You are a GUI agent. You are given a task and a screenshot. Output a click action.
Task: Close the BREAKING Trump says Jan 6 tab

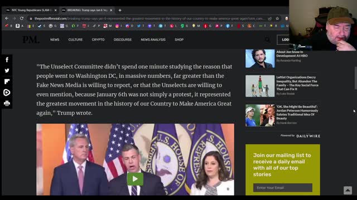(x=111, y=10)
